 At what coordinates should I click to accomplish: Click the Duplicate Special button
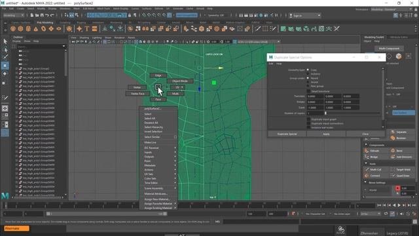[287, 134]
